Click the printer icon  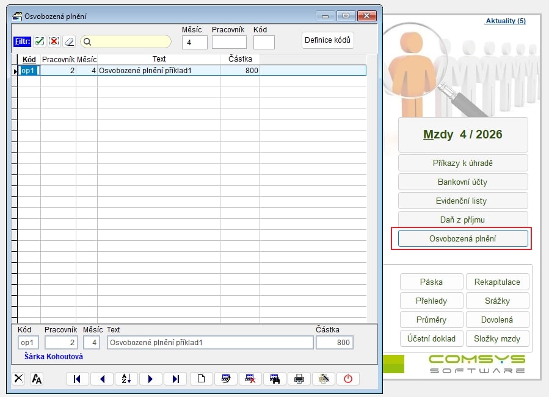click(x=299, y=379)
